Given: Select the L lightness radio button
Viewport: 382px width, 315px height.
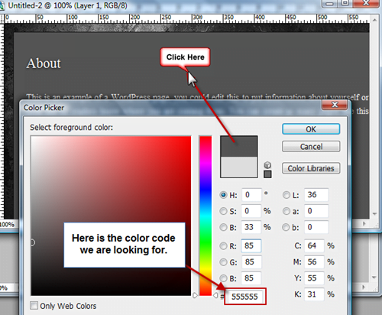Looking at the screenshot, I should [286, 195].
